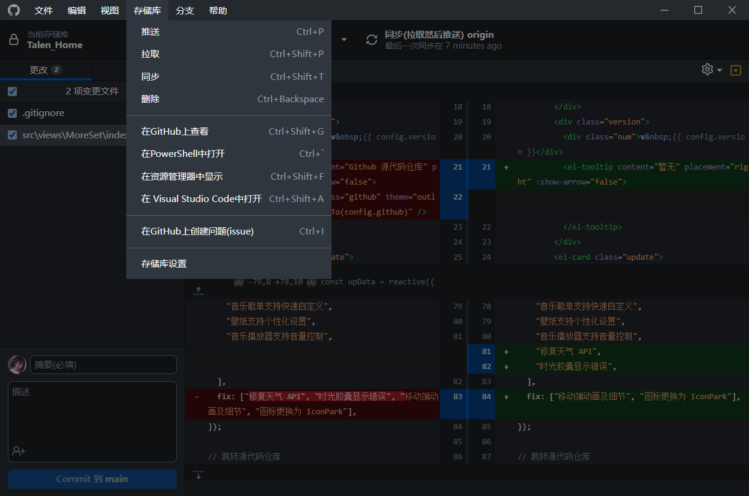Image resolution: width=749 pixels, height=496 pixels.
Task: Click the Commit 到 main button
Action: 92,479
